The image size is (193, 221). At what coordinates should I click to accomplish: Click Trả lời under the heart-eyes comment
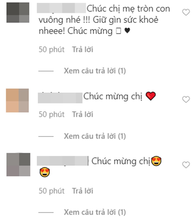[83, 191]
